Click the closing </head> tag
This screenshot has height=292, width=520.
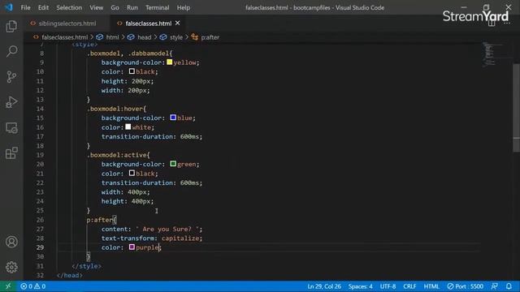(x=70, y=276)
